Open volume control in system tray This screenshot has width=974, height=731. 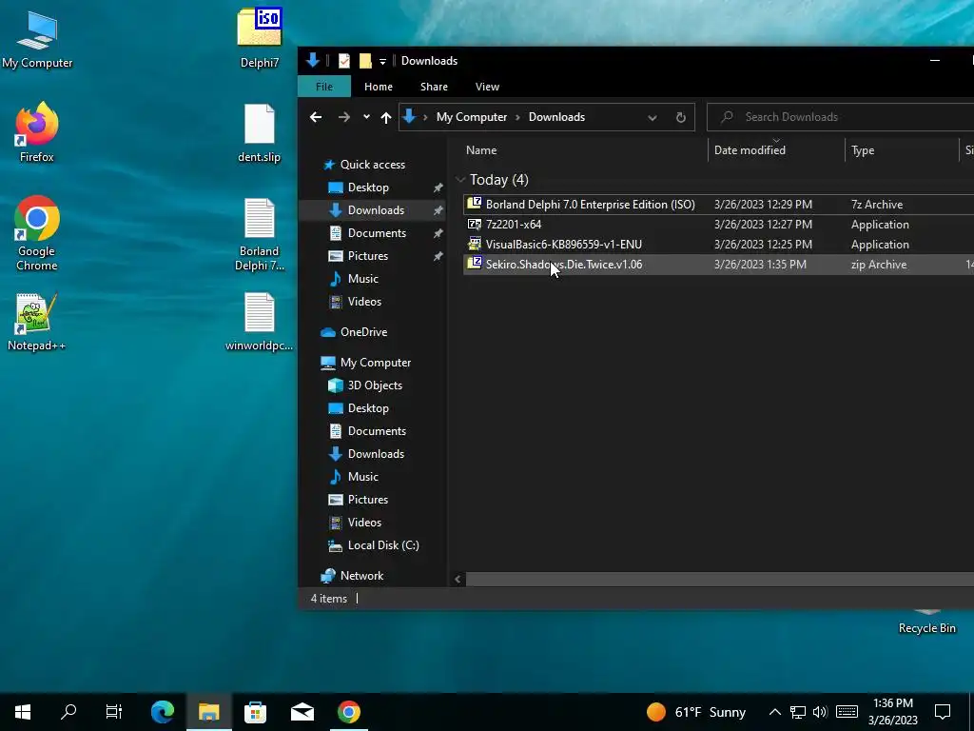(x=820, y=712)
